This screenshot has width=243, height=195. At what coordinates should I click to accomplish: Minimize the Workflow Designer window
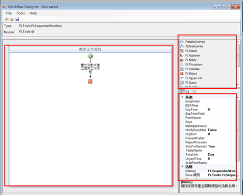pos(217,7)
